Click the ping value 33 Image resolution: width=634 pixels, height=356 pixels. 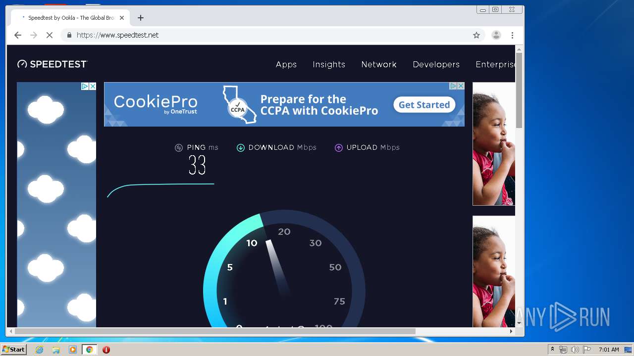[x=197, y=165]
